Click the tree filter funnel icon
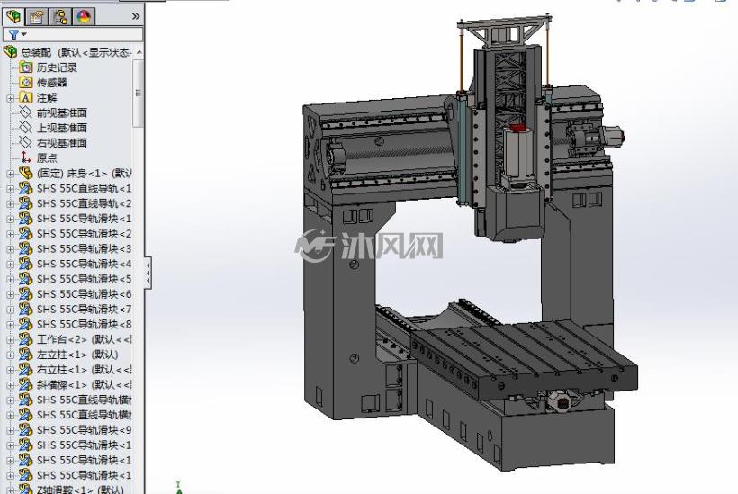This screenshot has height=494, width=738. 13,34
